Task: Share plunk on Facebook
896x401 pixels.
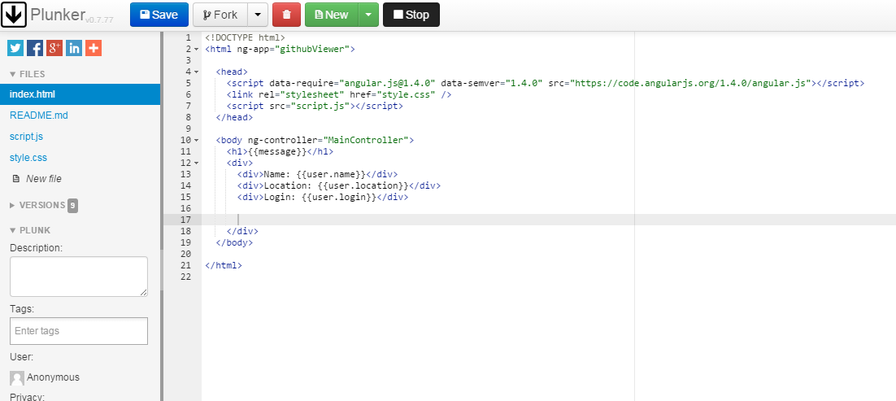Action: [x=35, y=48]
